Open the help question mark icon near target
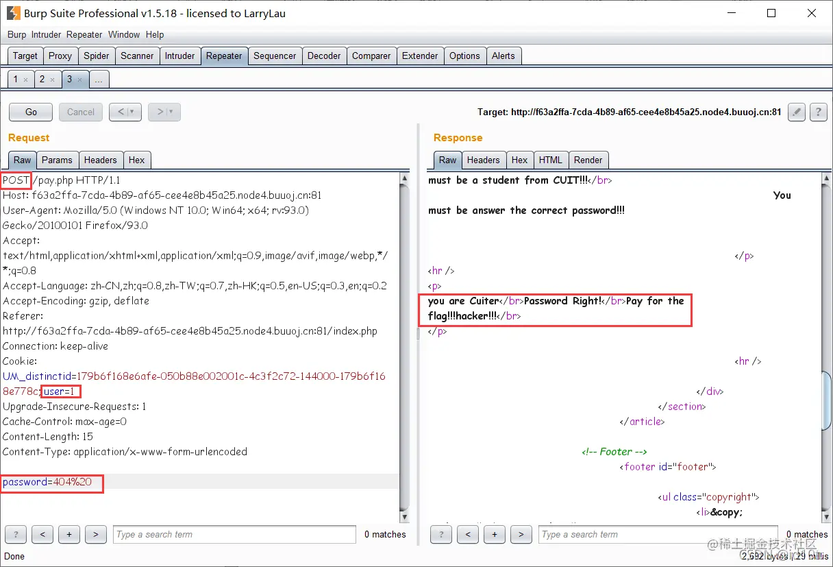833x567 pixels. coord(818,112)
